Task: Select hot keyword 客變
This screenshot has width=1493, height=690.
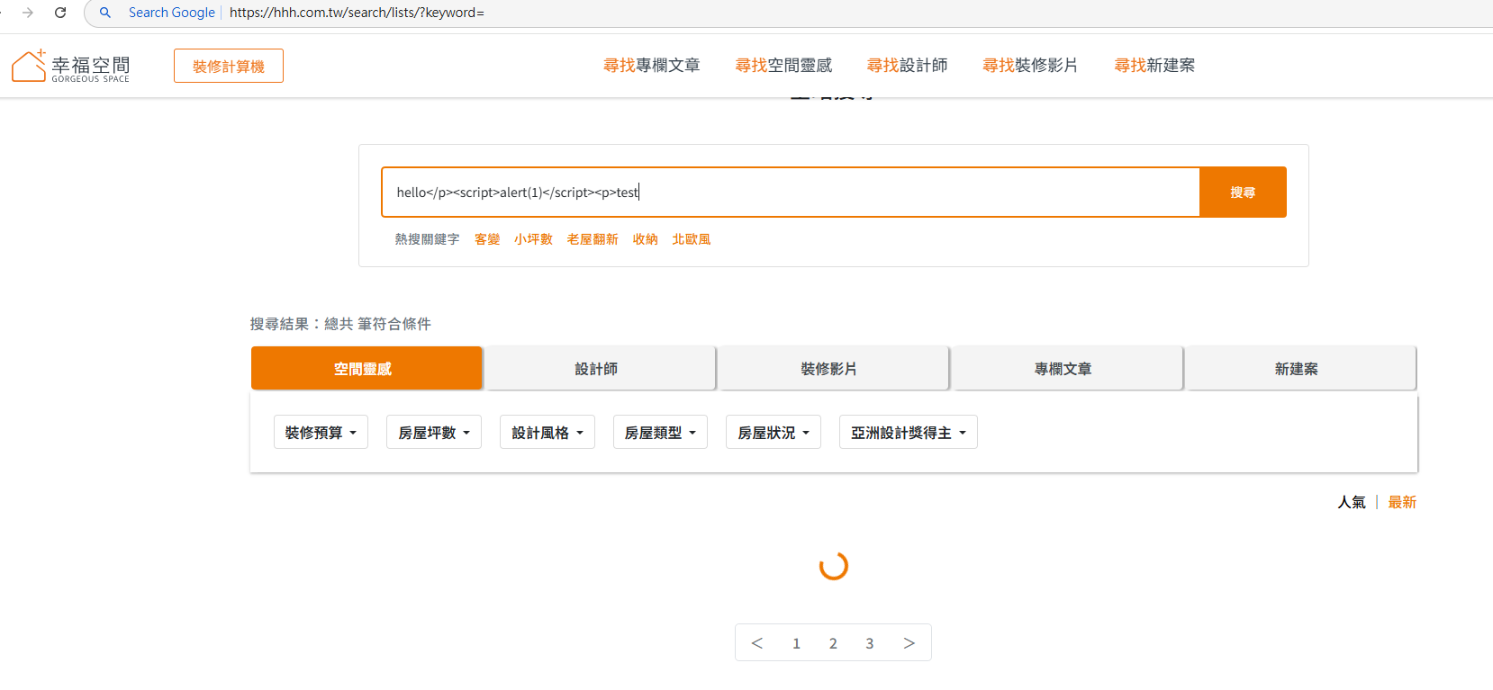Action: click(x=487, y=239)
